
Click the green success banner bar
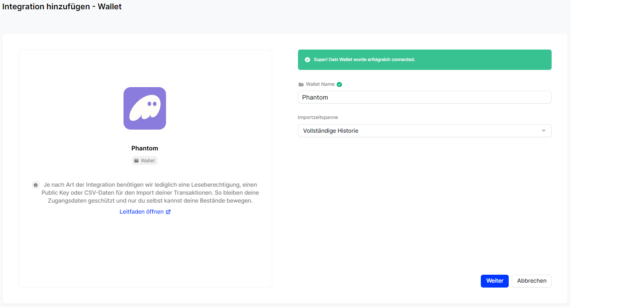(425, 59)
